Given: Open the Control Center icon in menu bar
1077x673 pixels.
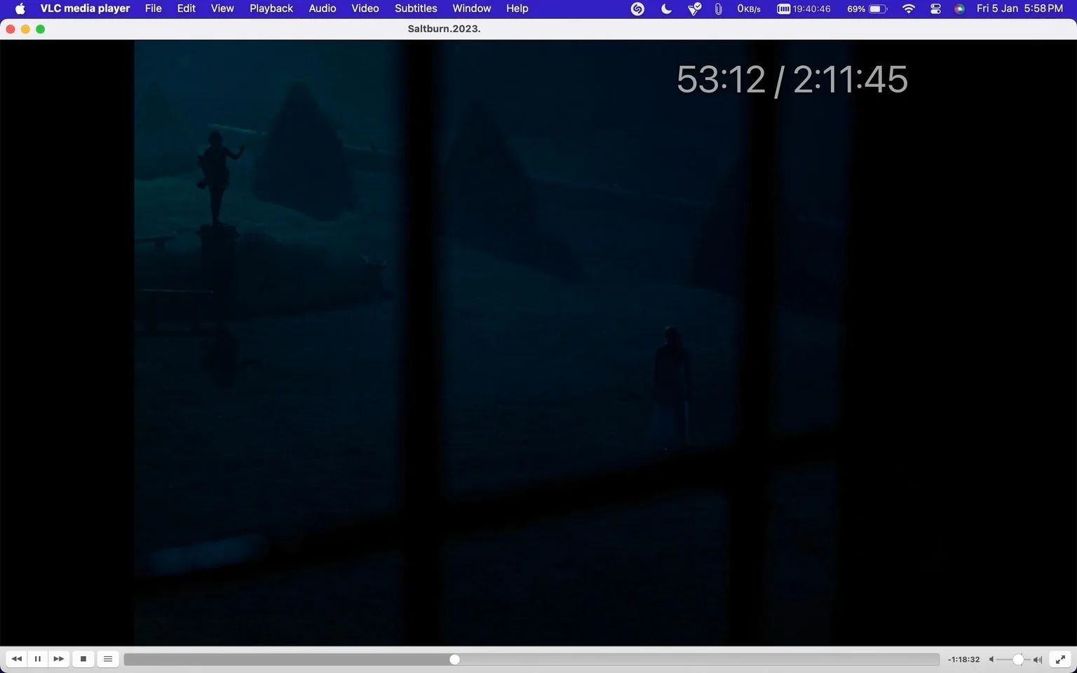Looking at the screenshot, I should tap(935, 8).
